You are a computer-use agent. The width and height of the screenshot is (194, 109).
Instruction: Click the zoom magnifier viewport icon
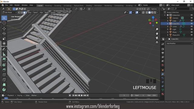coord(157,29)
